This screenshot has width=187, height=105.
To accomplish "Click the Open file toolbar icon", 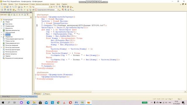I will [x=5, y=7].
